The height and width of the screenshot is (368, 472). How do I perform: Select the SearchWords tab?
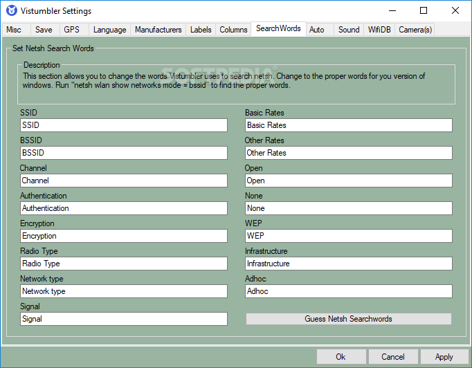coord(278,28)
